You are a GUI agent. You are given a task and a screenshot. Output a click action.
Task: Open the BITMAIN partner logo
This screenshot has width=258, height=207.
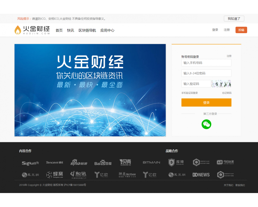[151, 162]
